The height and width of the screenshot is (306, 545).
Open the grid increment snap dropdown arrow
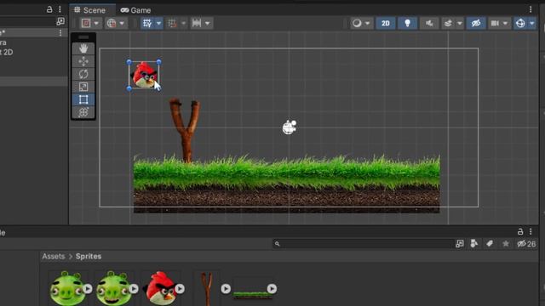[x=184, y=23]
